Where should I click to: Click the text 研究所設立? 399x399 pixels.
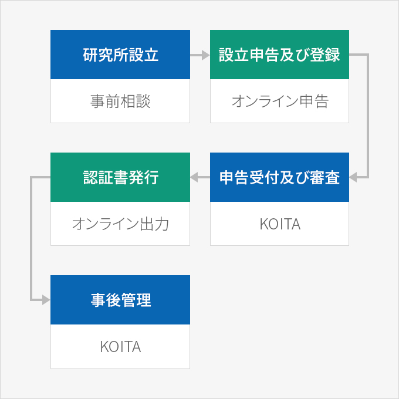point(121,55)
